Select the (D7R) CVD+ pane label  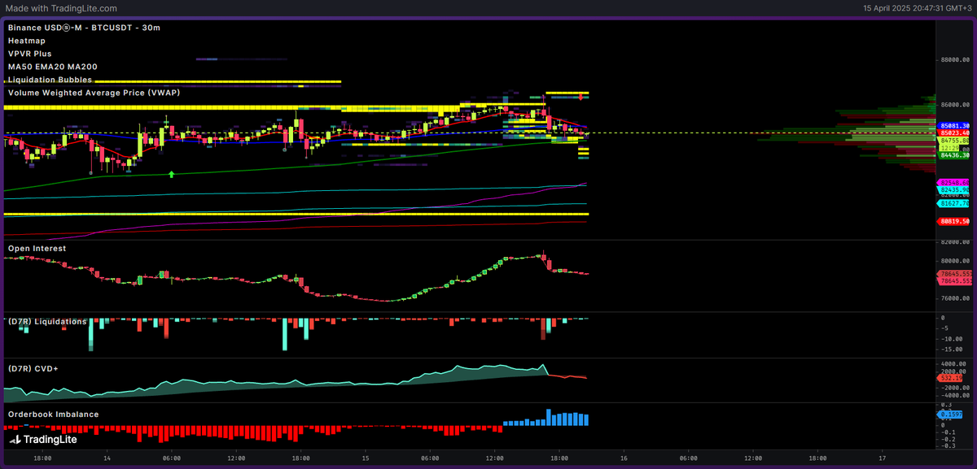click(x=33, y=368)
